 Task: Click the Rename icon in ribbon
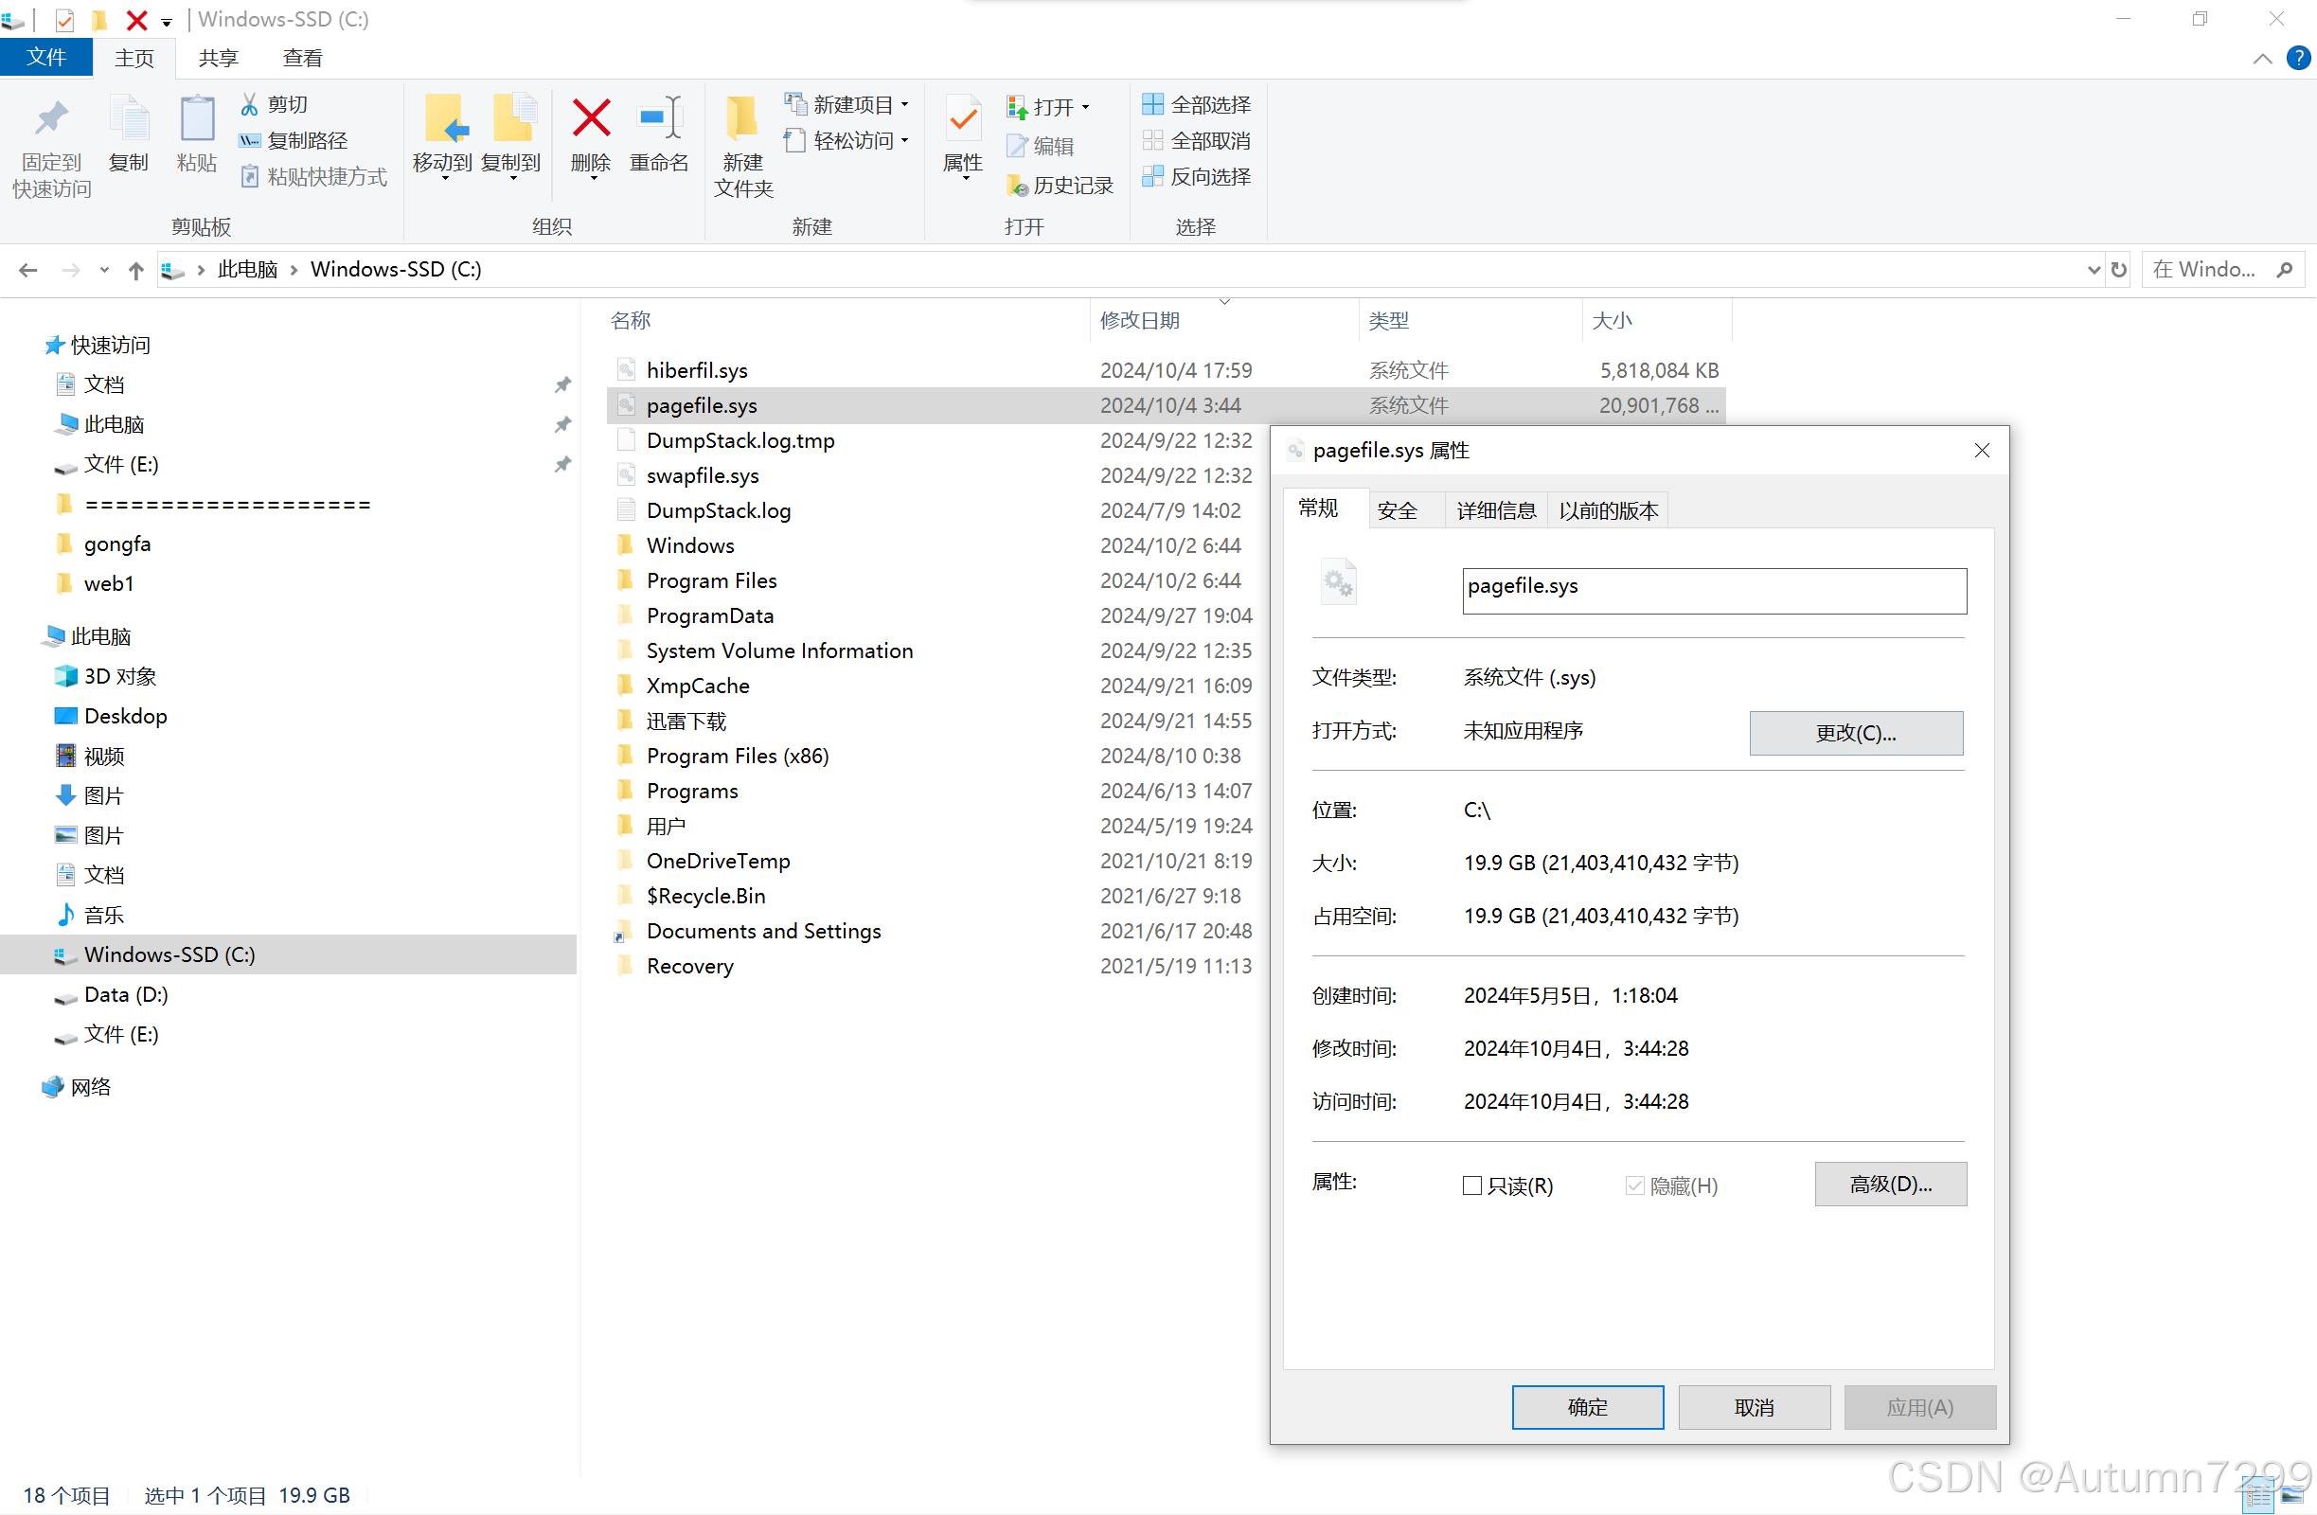[x=658, y=119]
